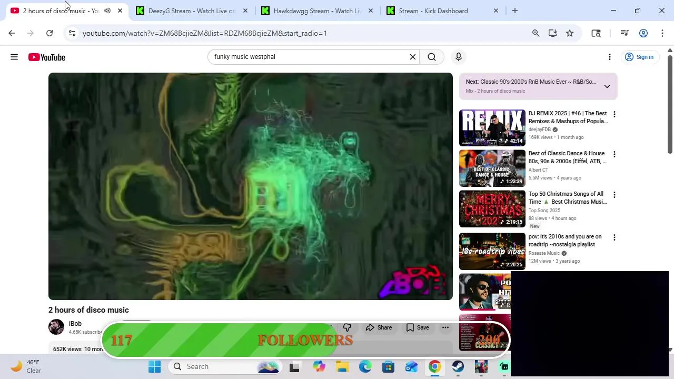
Task: Pause the video by clicking the player
Action: pyautogui.click(x=251, y=186)
